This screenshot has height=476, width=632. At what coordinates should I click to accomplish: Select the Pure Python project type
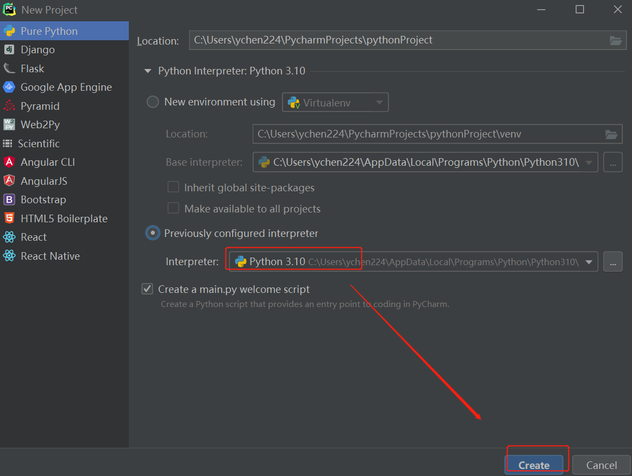[x=65, y=31]
